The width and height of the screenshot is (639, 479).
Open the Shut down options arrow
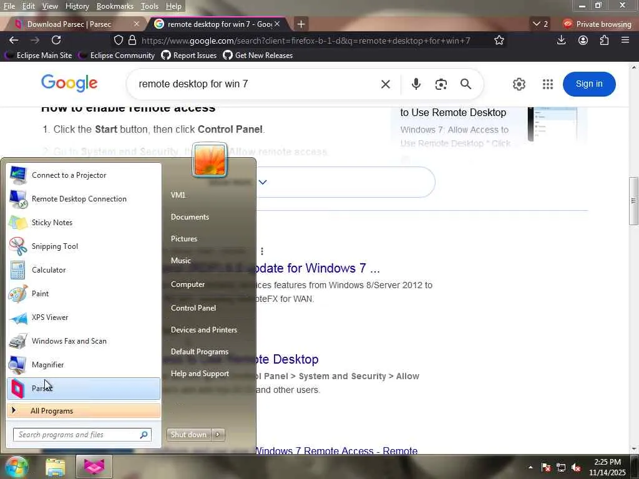(218, 435)
